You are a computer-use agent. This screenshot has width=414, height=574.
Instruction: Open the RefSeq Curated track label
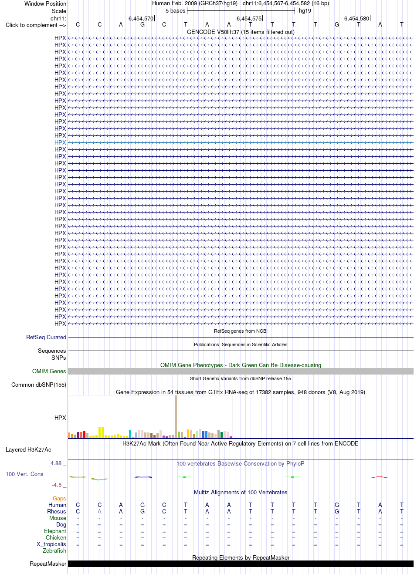click(x=46, y=337)
